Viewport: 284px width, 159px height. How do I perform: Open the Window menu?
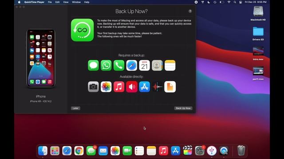point(76,2)
